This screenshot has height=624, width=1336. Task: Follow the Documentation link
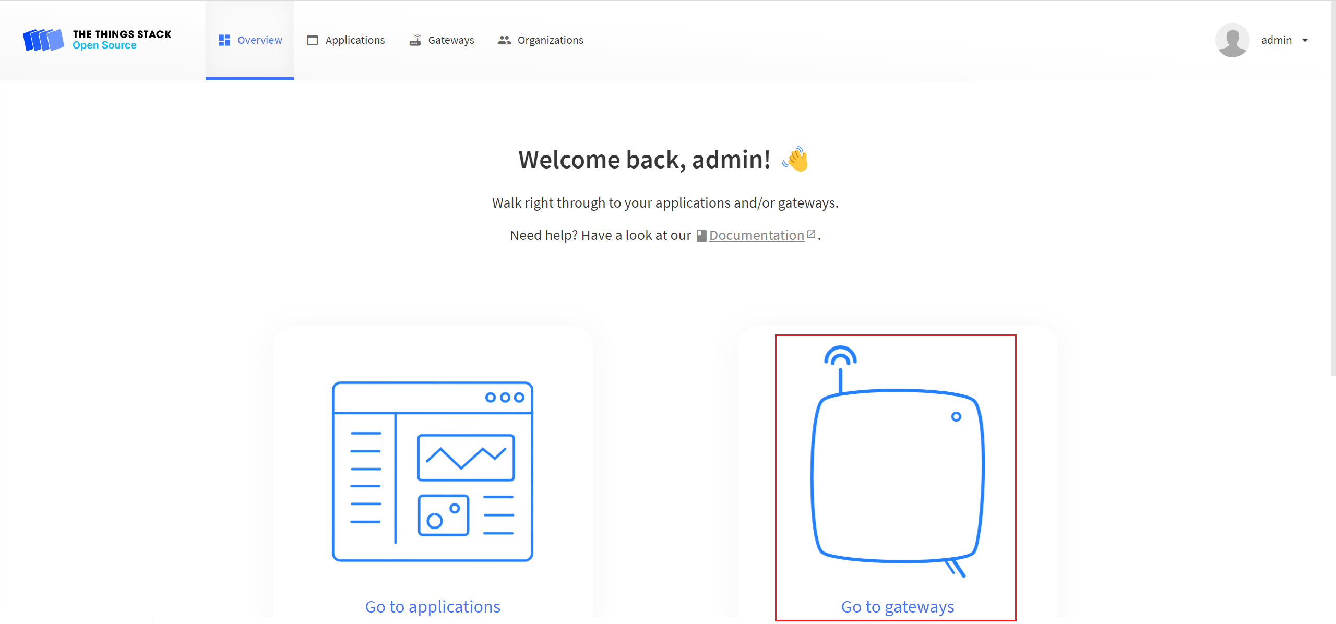pos(756,235)
